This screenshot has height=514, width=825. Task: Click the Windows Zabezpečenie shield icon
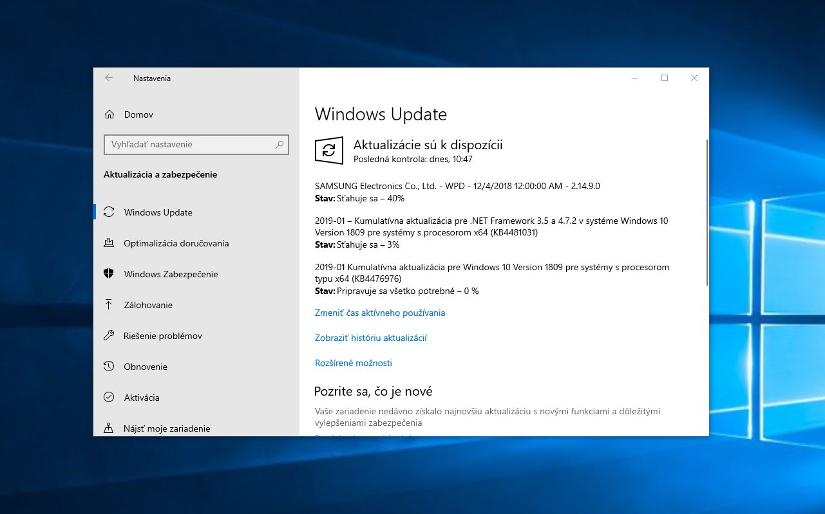(x=109, y=274)
